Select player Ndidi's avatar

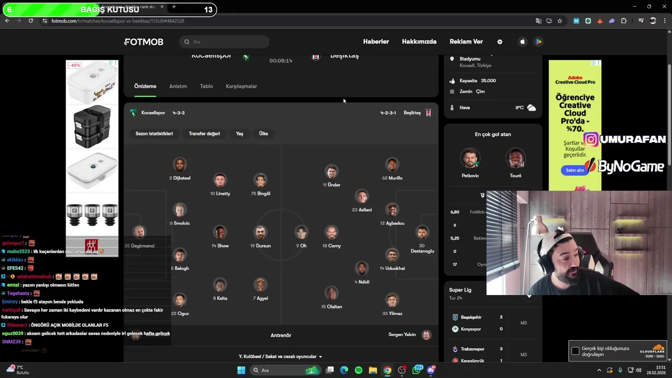pyautogui.click(x=362, y=268)
